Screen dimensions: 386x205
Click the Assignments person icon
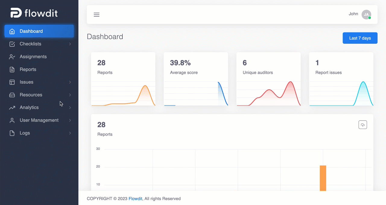coord(12,57)
